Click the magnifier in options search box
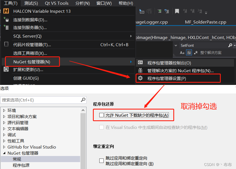Image resolution: width=236 pixels, height=169 pixels. (x=83, y=100)
